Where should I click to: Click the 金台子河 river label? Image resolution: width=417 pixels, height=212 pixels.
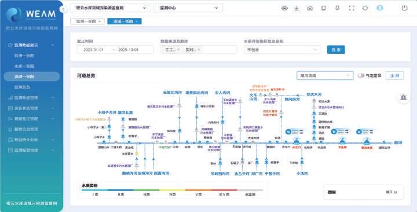coord(242,173)
